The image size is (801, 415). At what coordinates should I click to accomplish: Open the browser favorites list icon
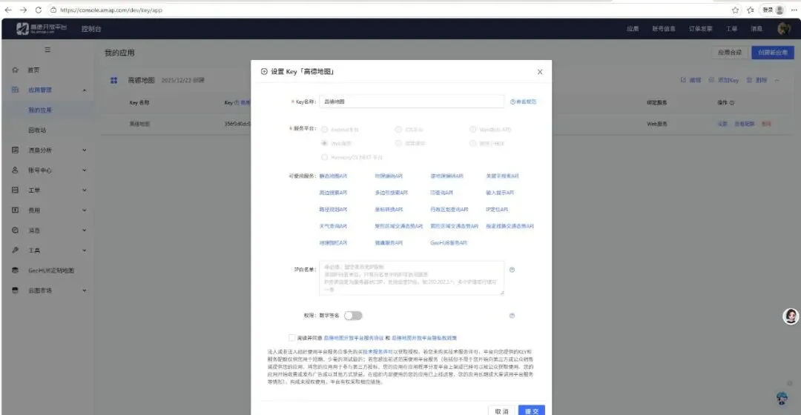tap(751, 10)
